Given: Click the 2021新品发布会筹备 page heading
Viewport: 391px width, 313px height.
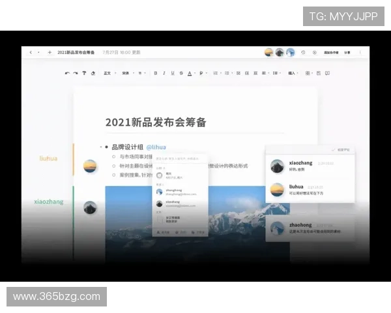Looking at the screenshot, I should click(156, 123).
